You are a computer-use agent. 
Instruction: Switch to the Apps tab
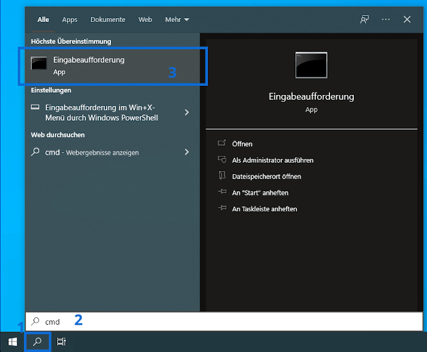point(70,19)
